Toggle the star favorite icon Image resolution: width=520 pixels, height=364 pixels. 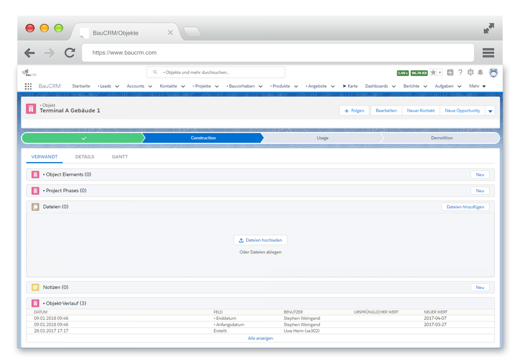click(434, 72)
